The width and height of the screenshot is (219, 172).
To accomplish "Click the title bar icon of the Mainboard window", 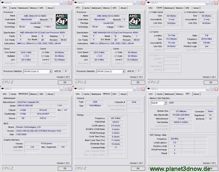I will point(3,89).
